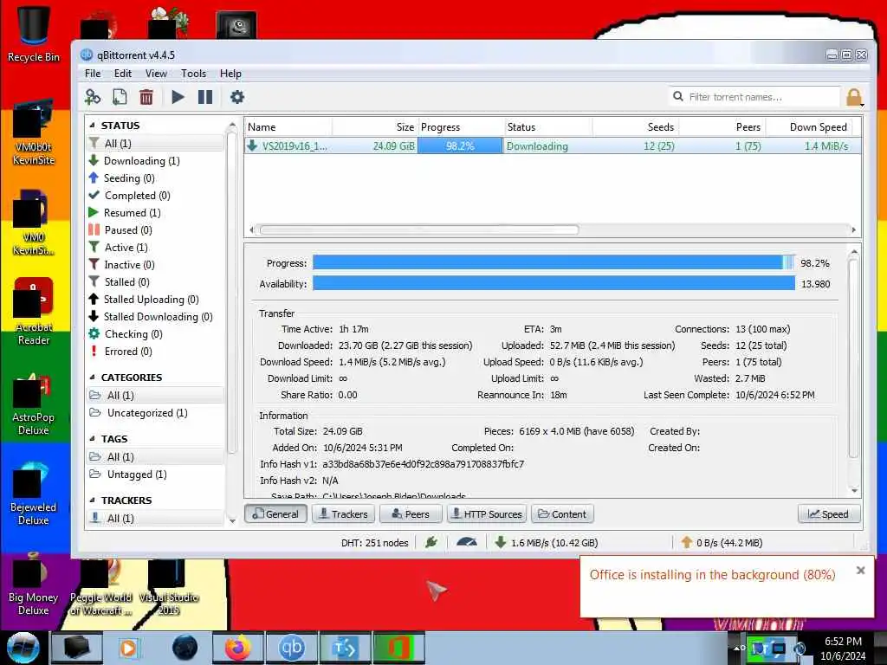Select All (1) under Status
The height and width of the screenshot is (665, 887).
tap(156, 144)
